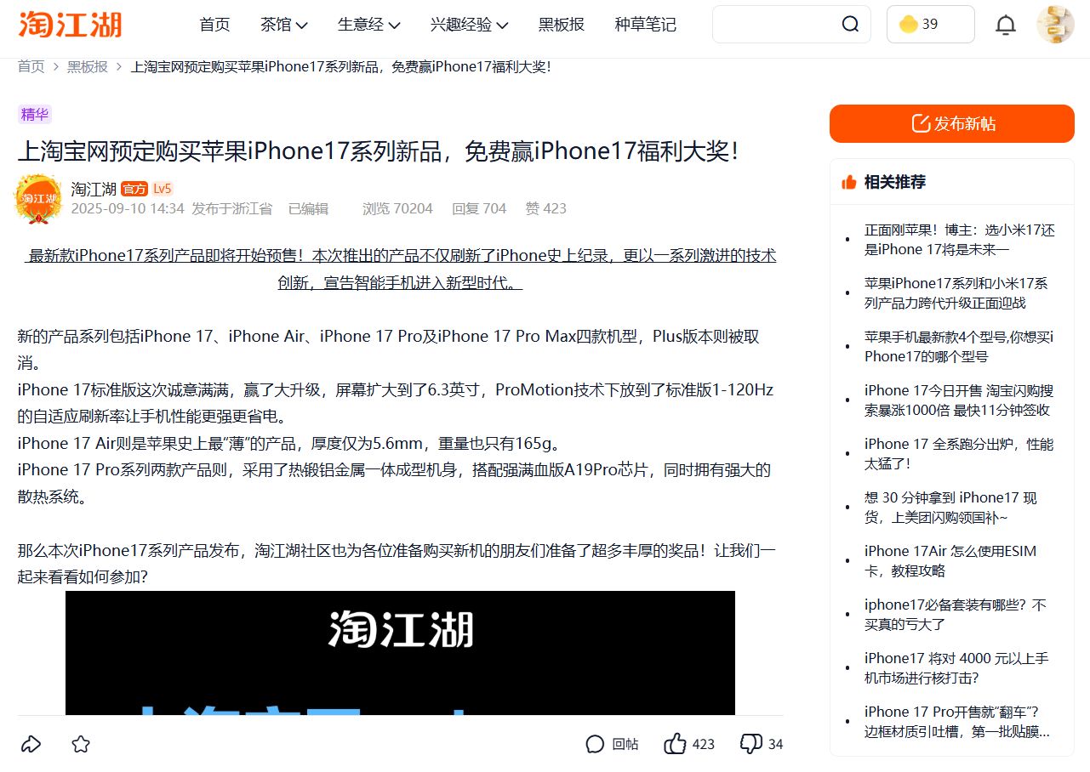
Task: Click the 官方 badge next to 淘江湖
Action: (134, 189)
